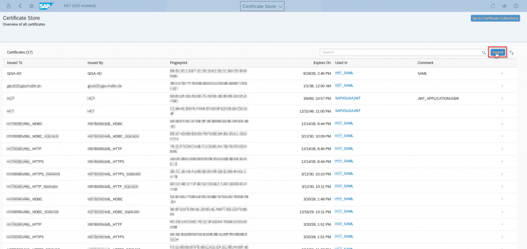This screenshot has height=249, width=527.
Task: Click expiry date 3/12/30, 10:09 PM
Action: pos(317,136)
